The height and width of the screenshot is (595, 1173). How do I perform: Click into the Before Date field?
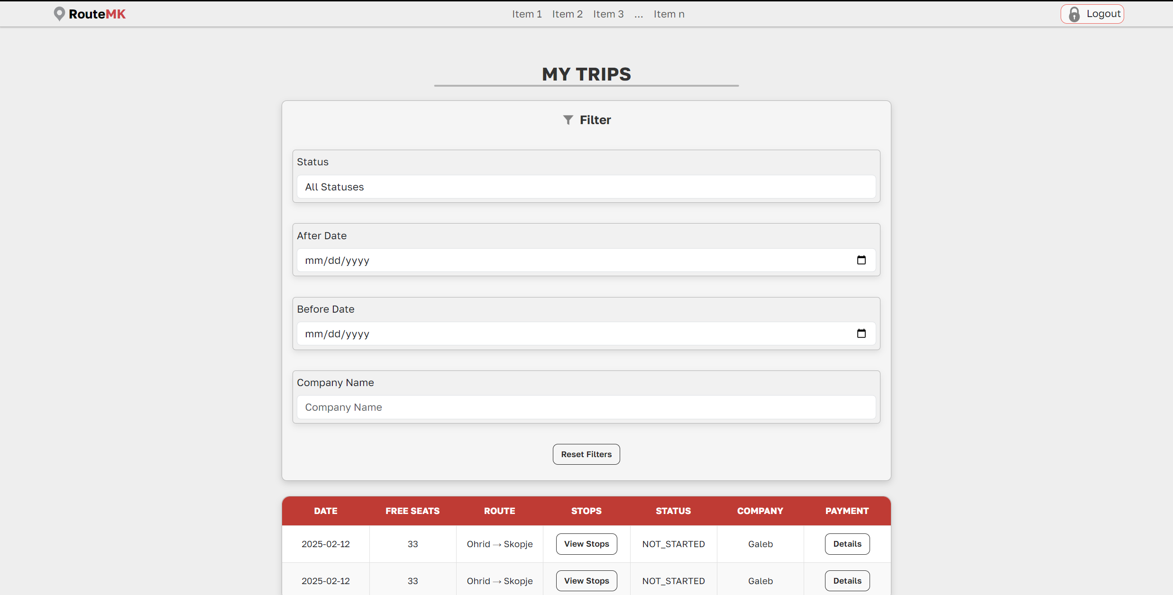(x=569, y=334)
